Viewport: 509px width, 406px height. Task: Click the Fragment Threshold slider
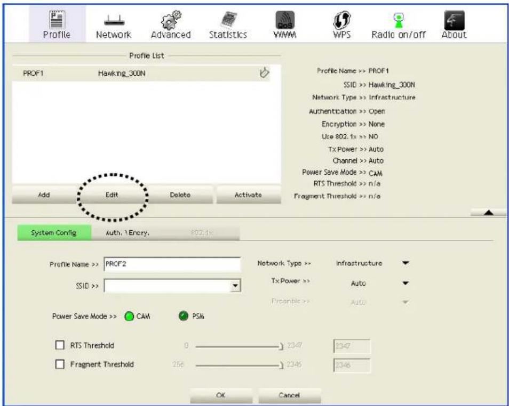tap(239, 366)
